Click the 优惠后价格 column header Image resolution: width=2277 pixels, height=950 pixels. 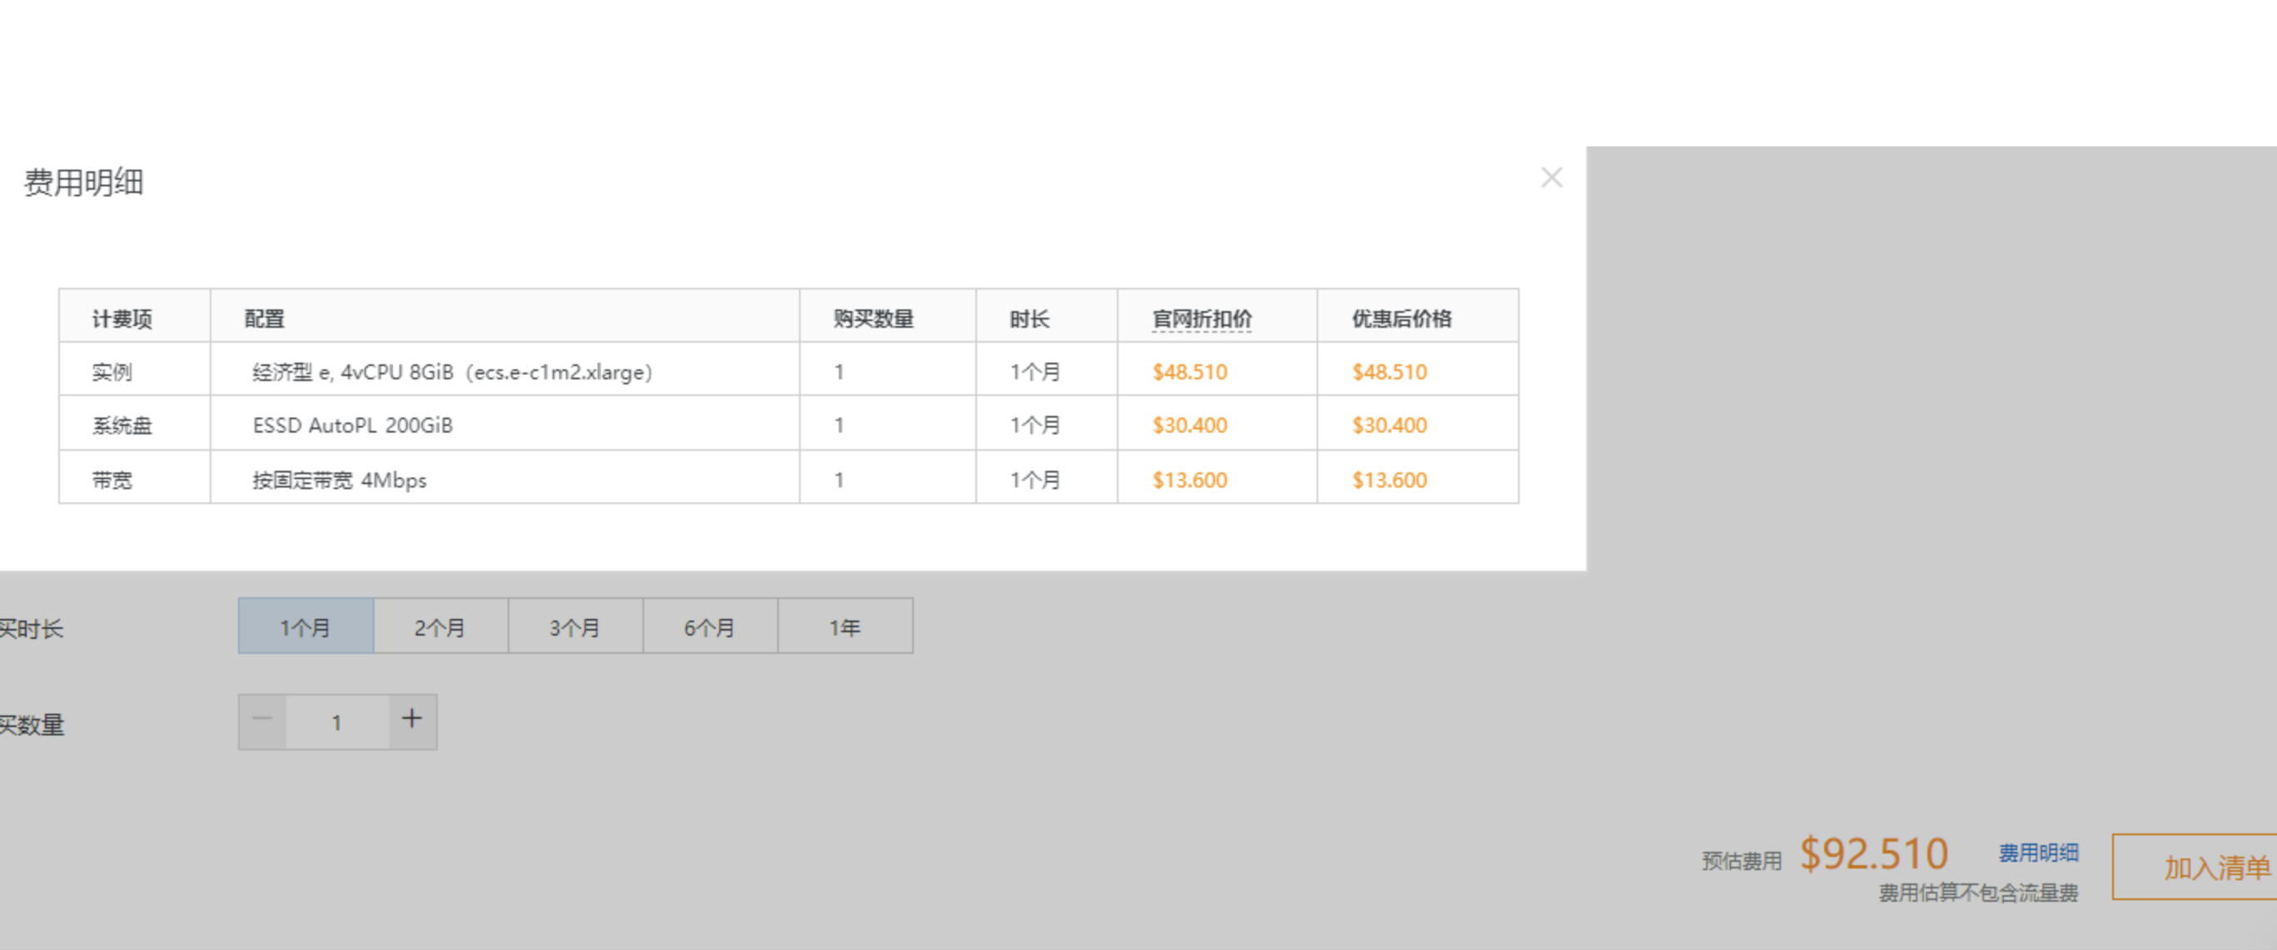1401,318
